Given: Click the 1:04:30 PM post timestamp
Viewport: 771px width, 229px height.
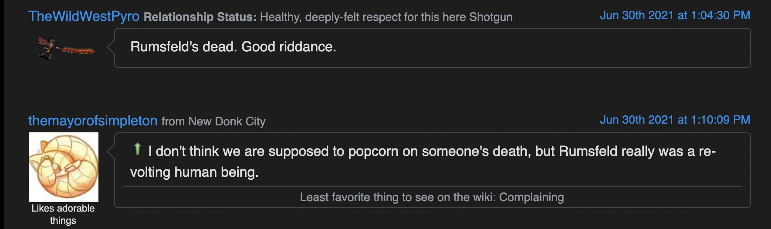Looking at the screenshot, I should click(x=675, y=15).
